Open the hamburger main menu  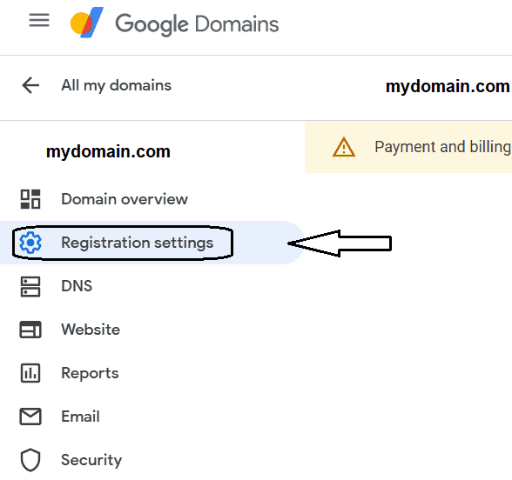pyautogui.click(x=39, y=20)
